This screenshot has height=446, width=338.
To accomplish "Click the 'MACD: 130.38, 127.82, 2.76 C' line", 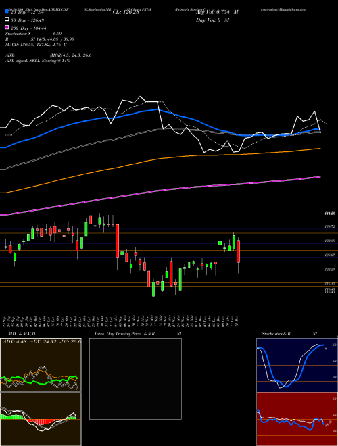I will 36,45.
